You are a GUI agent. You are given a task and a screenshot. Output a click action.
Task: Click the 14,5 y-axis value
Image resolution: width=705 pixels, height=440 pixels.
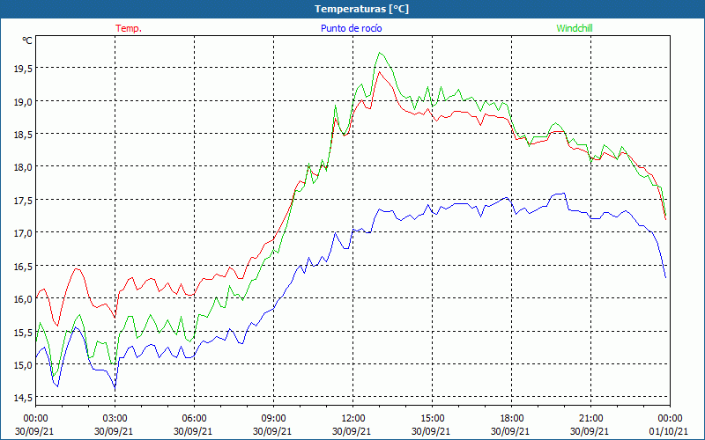coord(23,398)
